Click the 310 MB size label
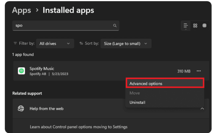This screenshot has height=133, width=212. pyautogui.click(x=184, y=71)
